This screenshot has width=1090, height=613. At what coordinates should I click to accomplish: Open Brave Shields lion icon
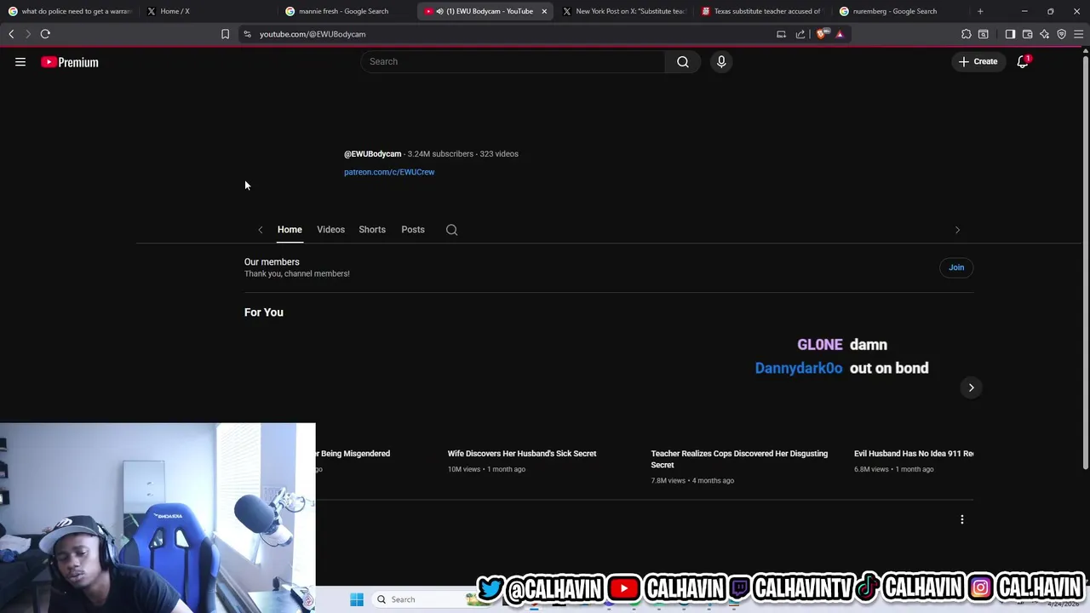(x=822, y=34)
